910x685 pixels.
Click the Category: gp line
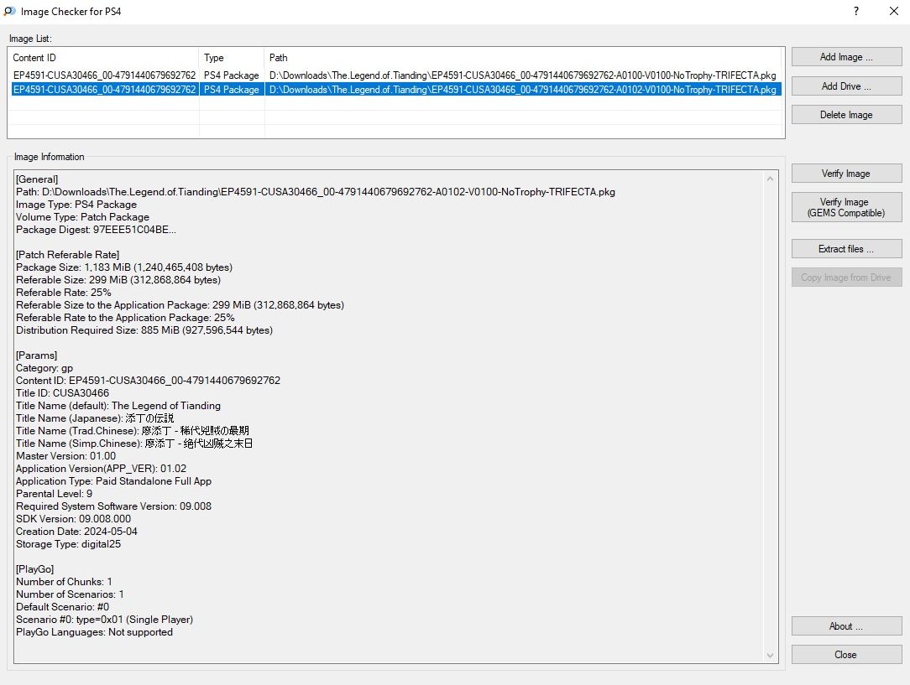click(44, 368)
